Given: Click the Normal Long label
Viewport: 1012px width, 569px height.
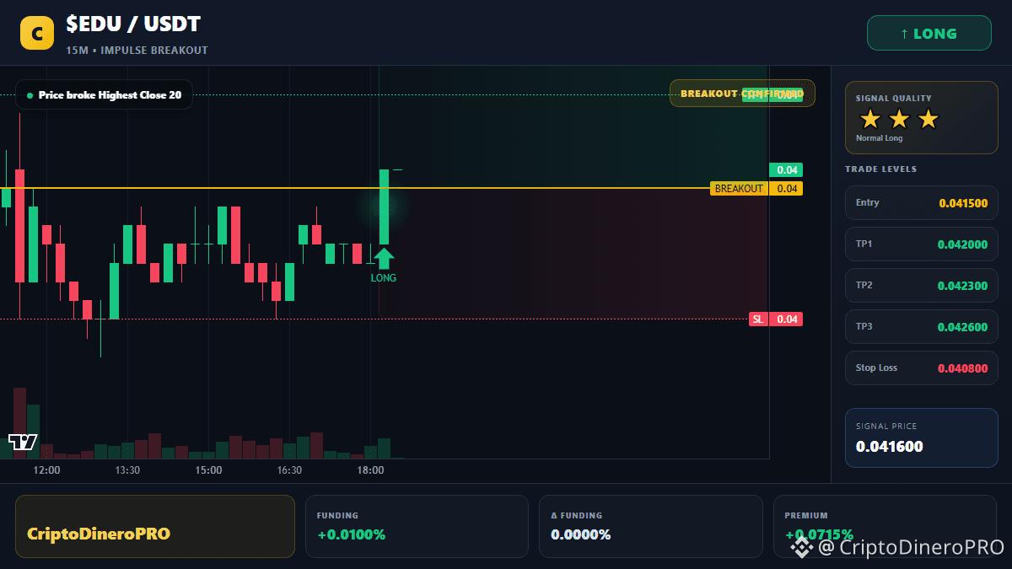Looking at the screenshot, I should pyautogui.click(x=879, y=138).
